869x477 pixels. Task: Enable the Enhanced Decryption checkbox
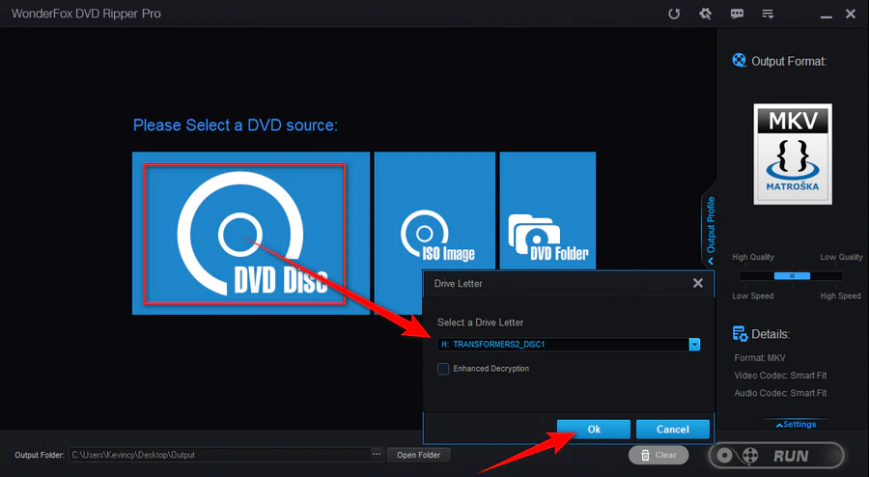click(443, 369)
